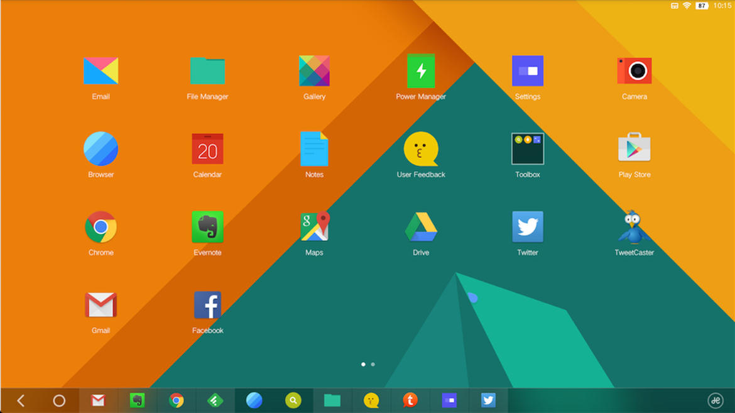Open User Feedback from the taskbar
The height and width of the screenshot is (413, 735).
point(371,400)
